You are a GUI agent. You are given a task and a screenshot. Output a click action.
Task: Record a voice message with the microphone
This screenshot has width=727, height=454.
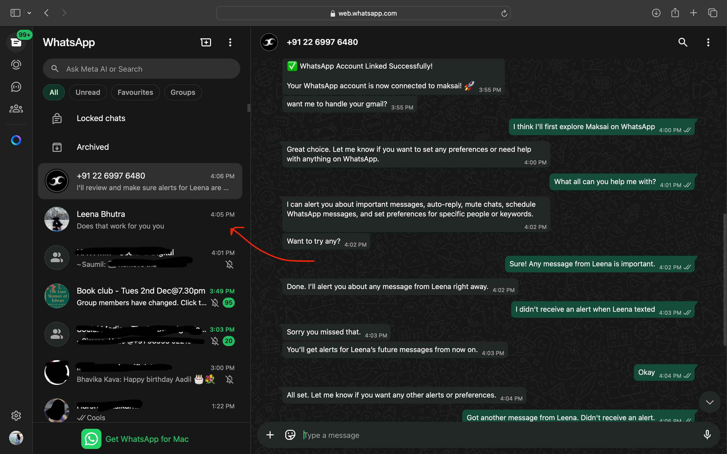click(x=707, y=435)
